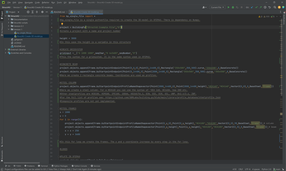
Task: Start the Debug session with the bug icon
Action: (x=233, y=7)
